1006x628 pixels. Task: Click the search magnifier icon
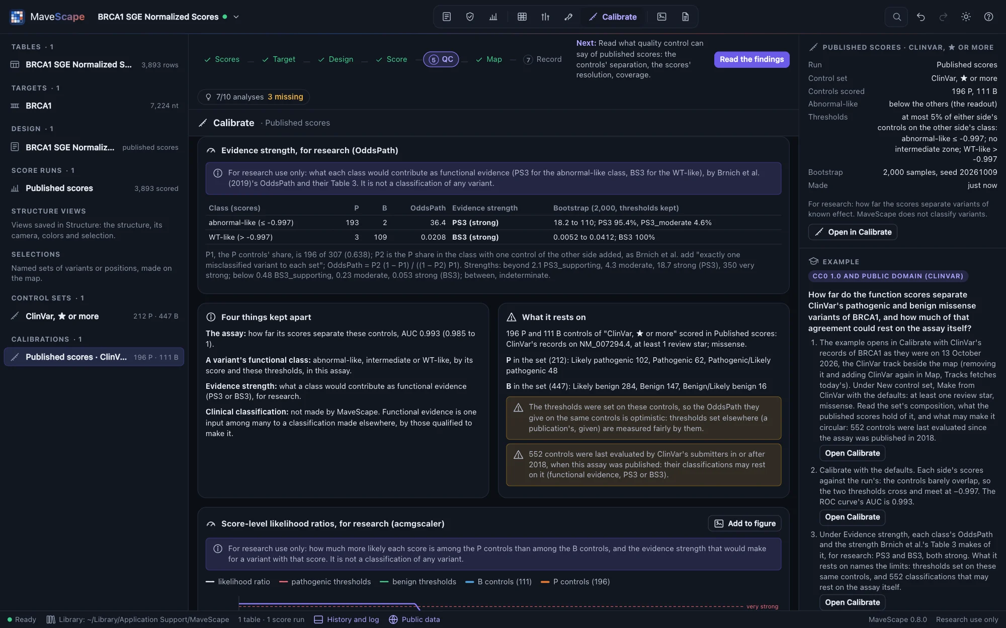(x=896, y=17)
